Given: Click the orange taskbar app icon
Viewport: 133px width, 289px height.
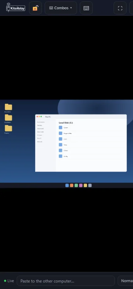Looking at the screenshot, I should (72, 185).
